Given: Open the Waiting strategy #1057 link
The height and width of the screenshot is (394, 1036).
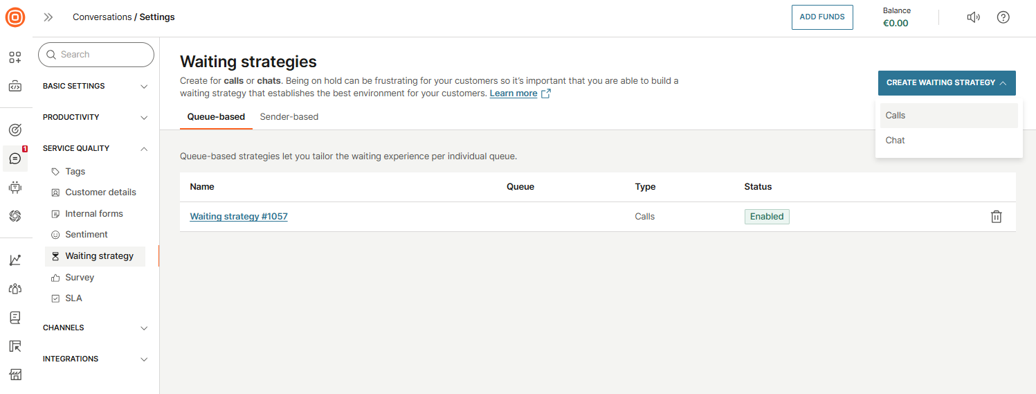Looking at the screenshot, I should click(239, 217).
